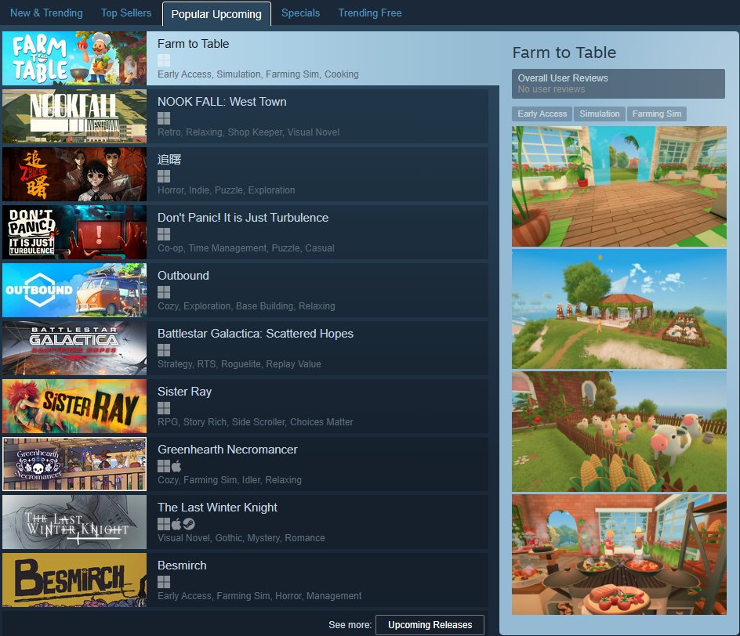The height and width of the screenshot is (636, 740).
Task: Click the Simulation tag in preview panel
Action: (x=600, y=114)
